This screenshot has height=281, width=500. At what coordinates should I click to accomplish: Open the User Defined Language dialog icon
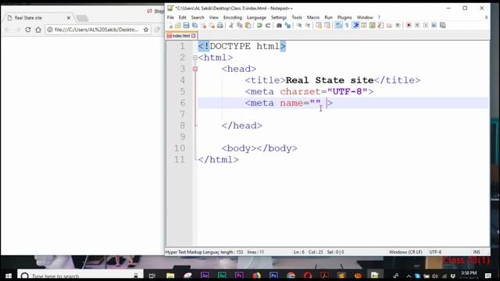[x=364, y=26]
